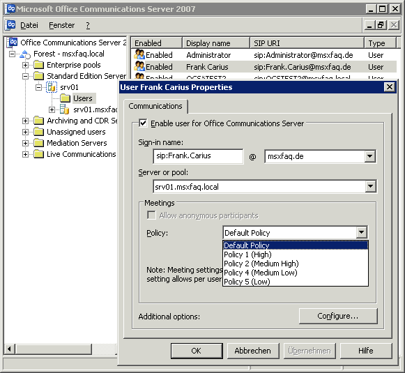The width and height of the screenshot is (405, 373).
Task: Close the User Frank Carius Properties dialog
Action: pos(390,86)
